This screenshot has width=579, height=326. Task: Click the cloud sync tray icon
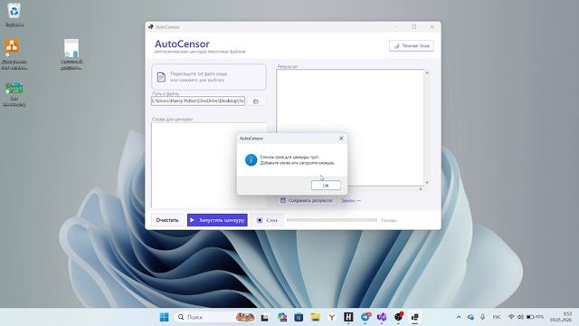pyautogui.click(x=470, y=317)
